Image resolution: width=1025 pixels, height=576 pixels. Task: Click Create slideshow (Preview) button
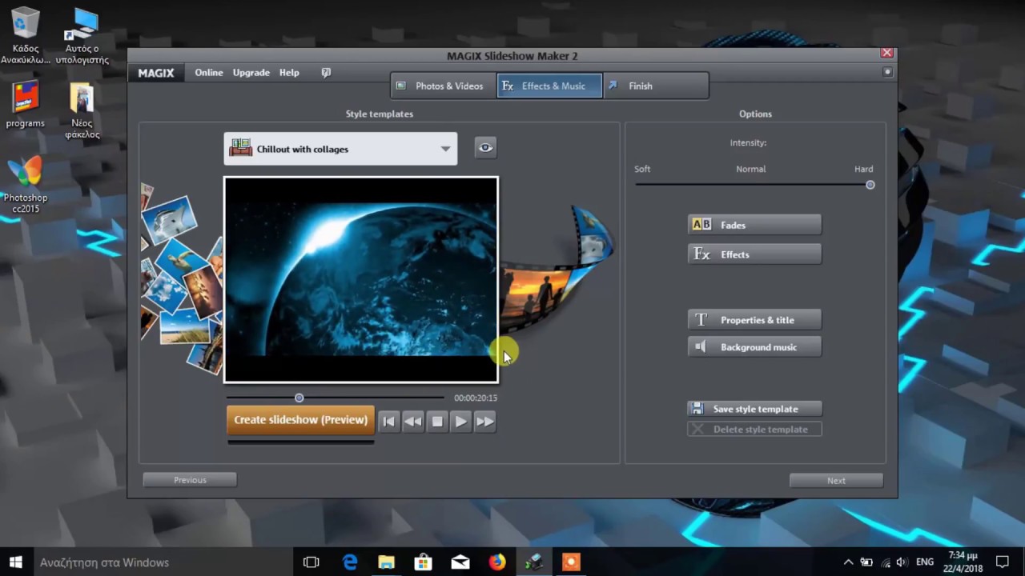click(300, 420)
